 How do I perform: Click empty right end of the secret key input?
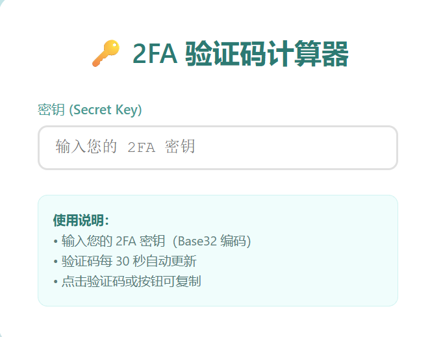click(x=364, y=147)
